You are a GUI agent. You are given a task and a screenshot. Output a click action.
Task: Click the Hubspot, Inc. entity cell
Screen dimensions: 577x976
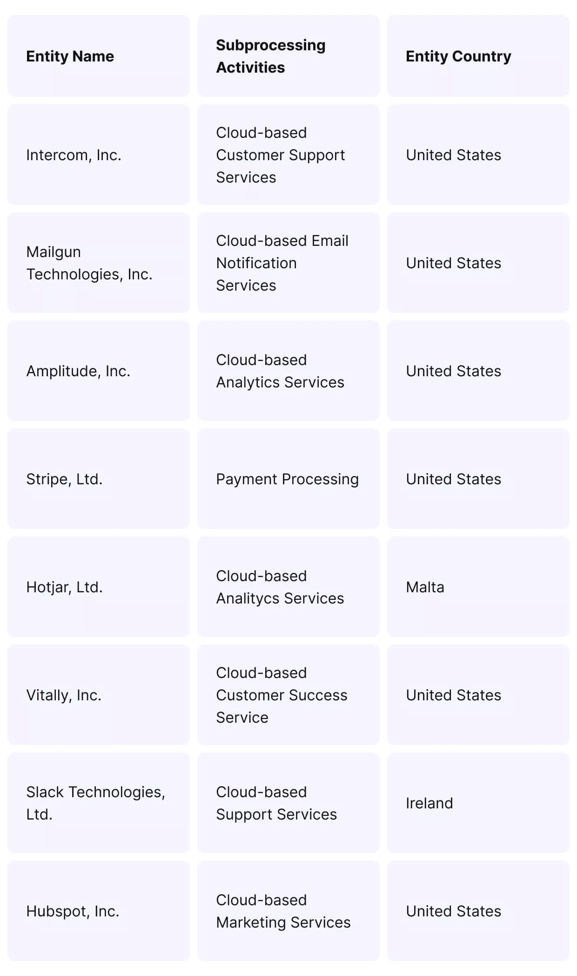click(x=99, y=911)
